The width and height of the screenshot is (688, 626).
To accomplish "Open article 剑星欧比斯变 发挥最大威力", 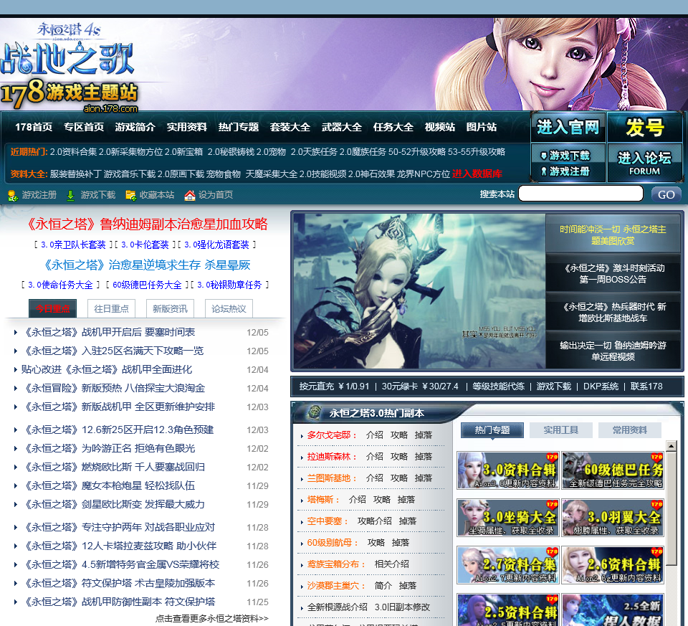I will 113,504.
